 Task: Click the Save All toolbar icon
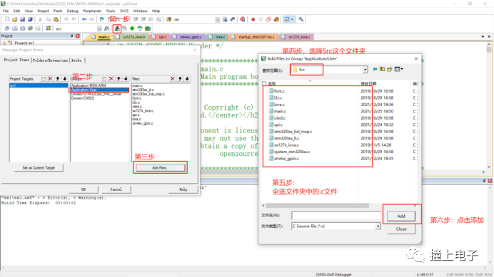[x=30, y=19]
